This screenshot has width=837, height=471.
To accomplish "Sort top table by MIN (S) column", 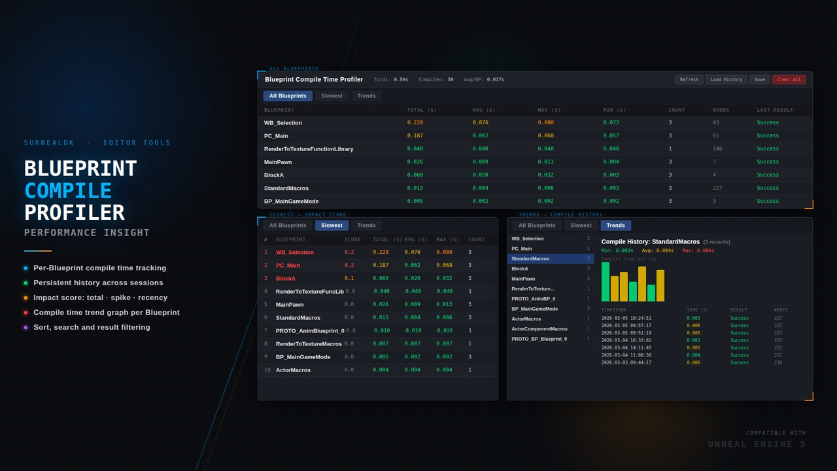I will click(615, 110).
